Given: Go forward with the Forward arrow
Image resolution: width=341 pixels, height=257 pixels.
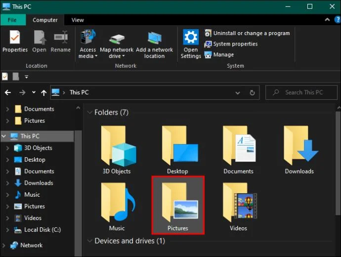Looking at the screenshot, I should pyautogui.click(x=22, y=92).
